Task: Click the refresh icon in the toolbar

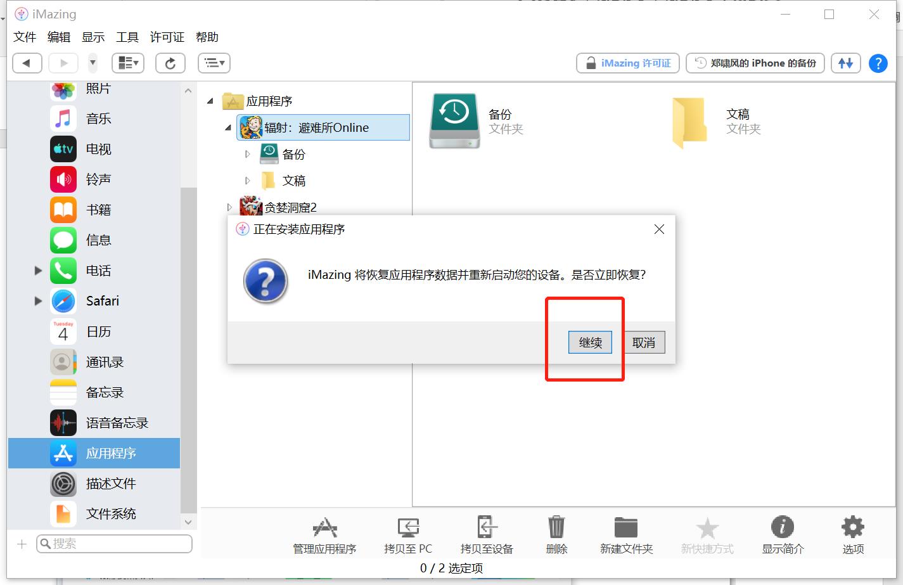Action: pyautogui.click(x=170, y=63)
